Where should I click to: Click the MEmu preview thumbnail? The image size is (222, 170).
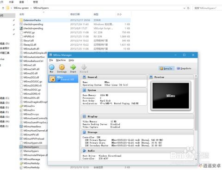[171, 96]
